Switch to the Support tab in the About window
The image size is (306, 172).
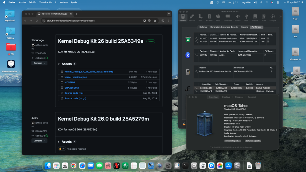252,97
